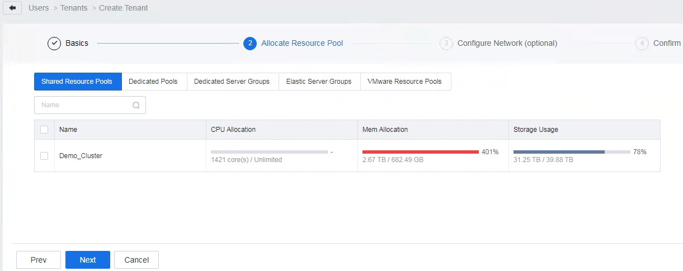Focus the Name search input field

pos(84,105)
